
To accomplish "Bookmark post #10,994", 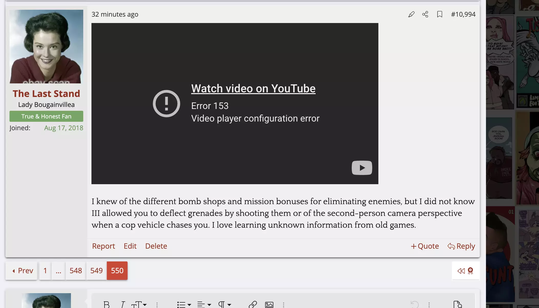I will [x=440, y=14].
